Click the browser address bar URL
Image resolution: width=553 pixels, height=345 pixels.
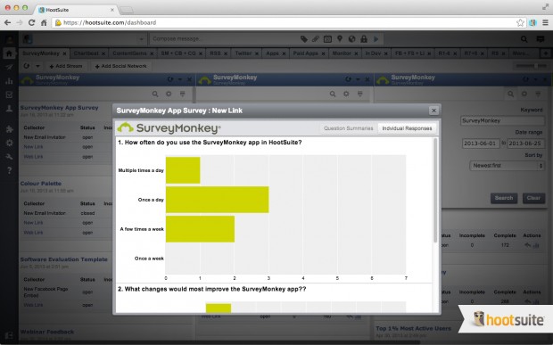pos(110,22)
